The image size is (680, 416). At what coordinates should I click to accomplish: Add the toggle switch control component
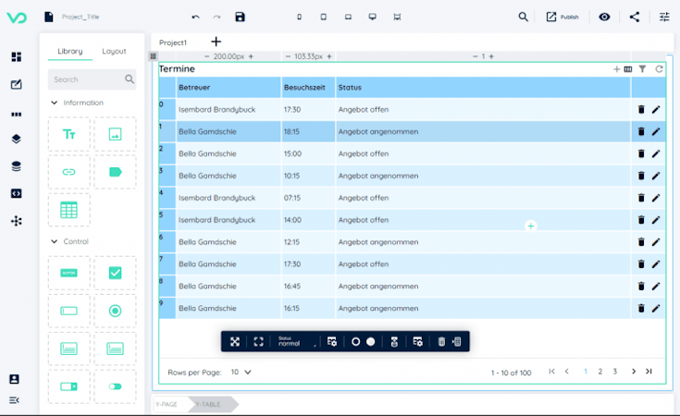(x=115, y=386)
